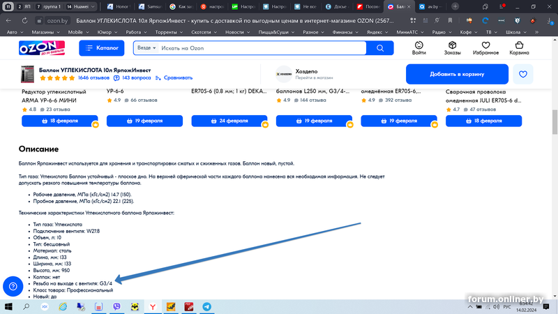Click the PDF app icon on taskbar
558x314 pixels.
[189, 306]
